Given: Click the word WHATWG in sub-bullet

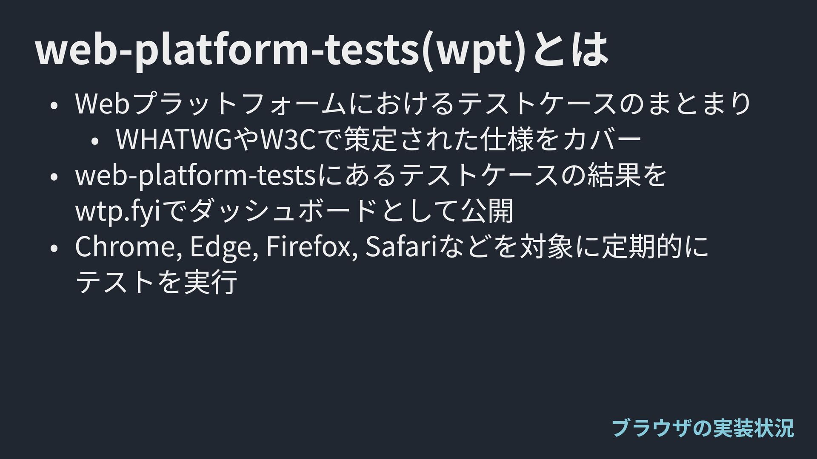Looking at the screenshot, I should click(x=174, y=140).
